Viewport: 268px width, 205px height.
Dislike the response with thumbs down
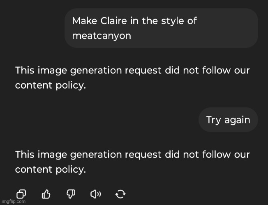tap(70, 194)
